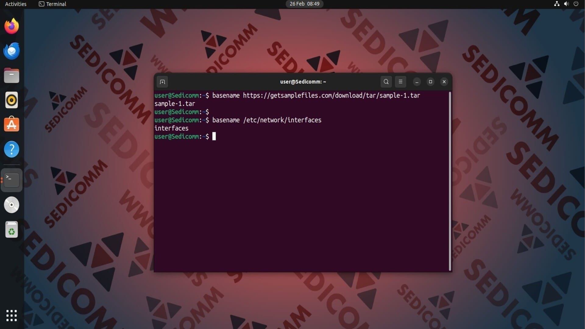585x329 pixels.
Task: Open Thunderbird mail from the dock
Action: [x=12, y=51]
